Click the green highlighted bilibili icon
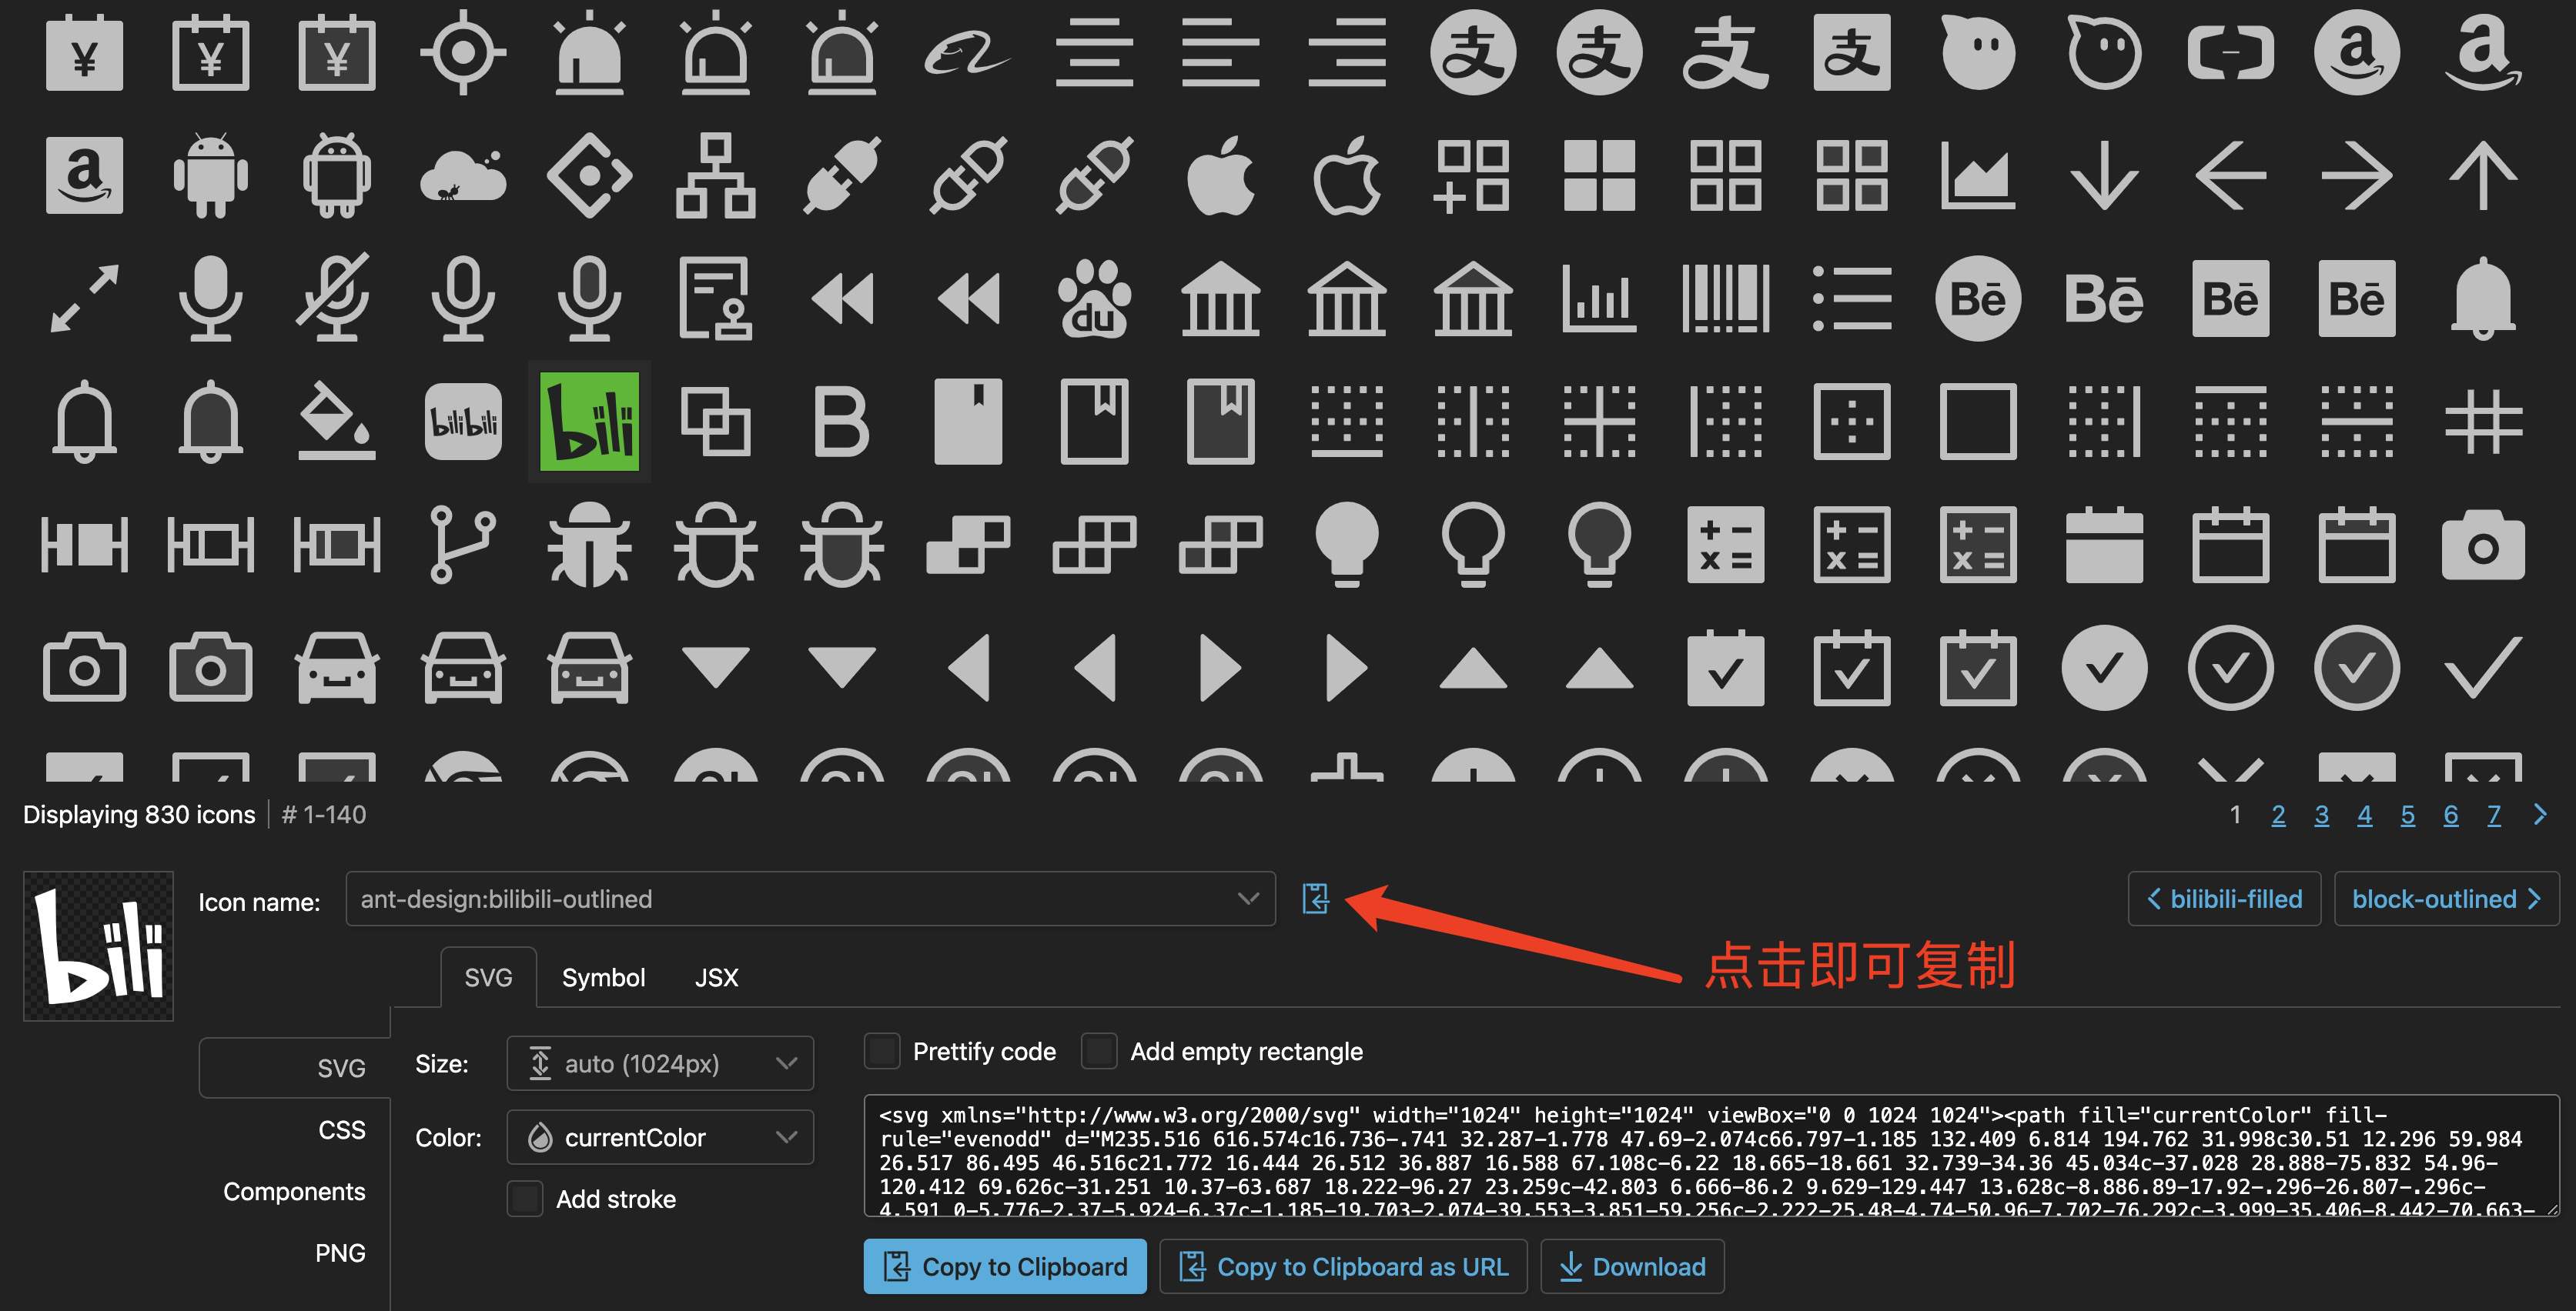Viewport: 2576px width, 1311px height. (x=589, y=422)
